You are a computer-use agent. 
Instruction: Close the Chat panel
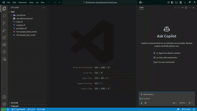tap(193, 8)
